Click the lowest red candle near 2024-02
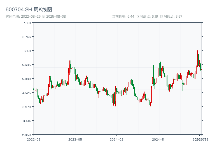This screenshot has width=224, height=168. [116, 96]
